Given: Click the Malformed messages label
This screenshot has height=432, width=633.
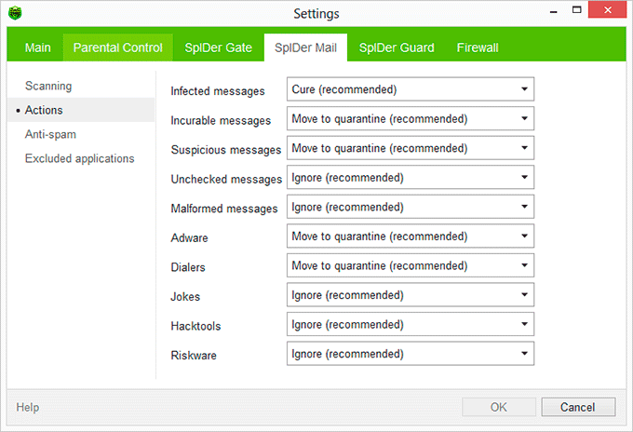Looking at the screenshot, I should tap(224, 209).
